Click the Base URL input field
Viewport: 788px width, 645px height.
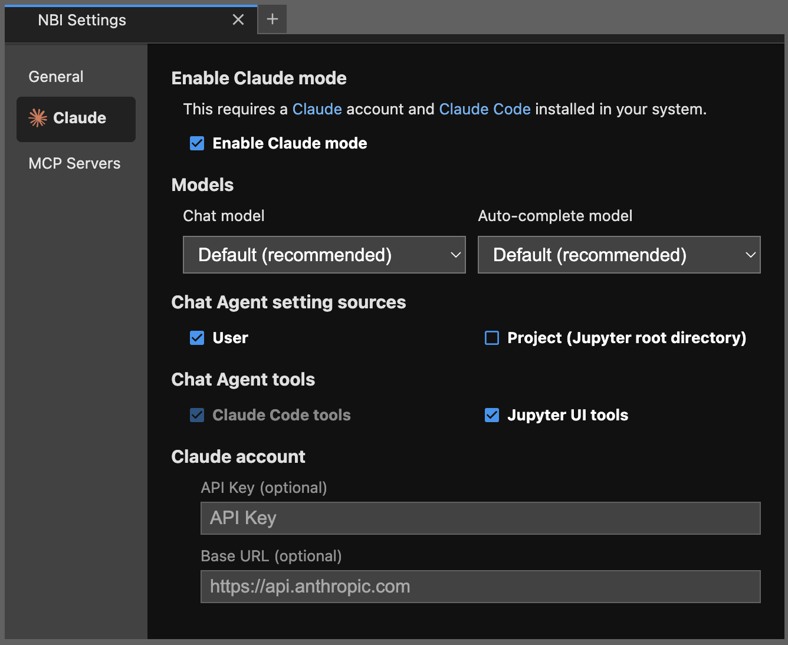click(480, 587)
